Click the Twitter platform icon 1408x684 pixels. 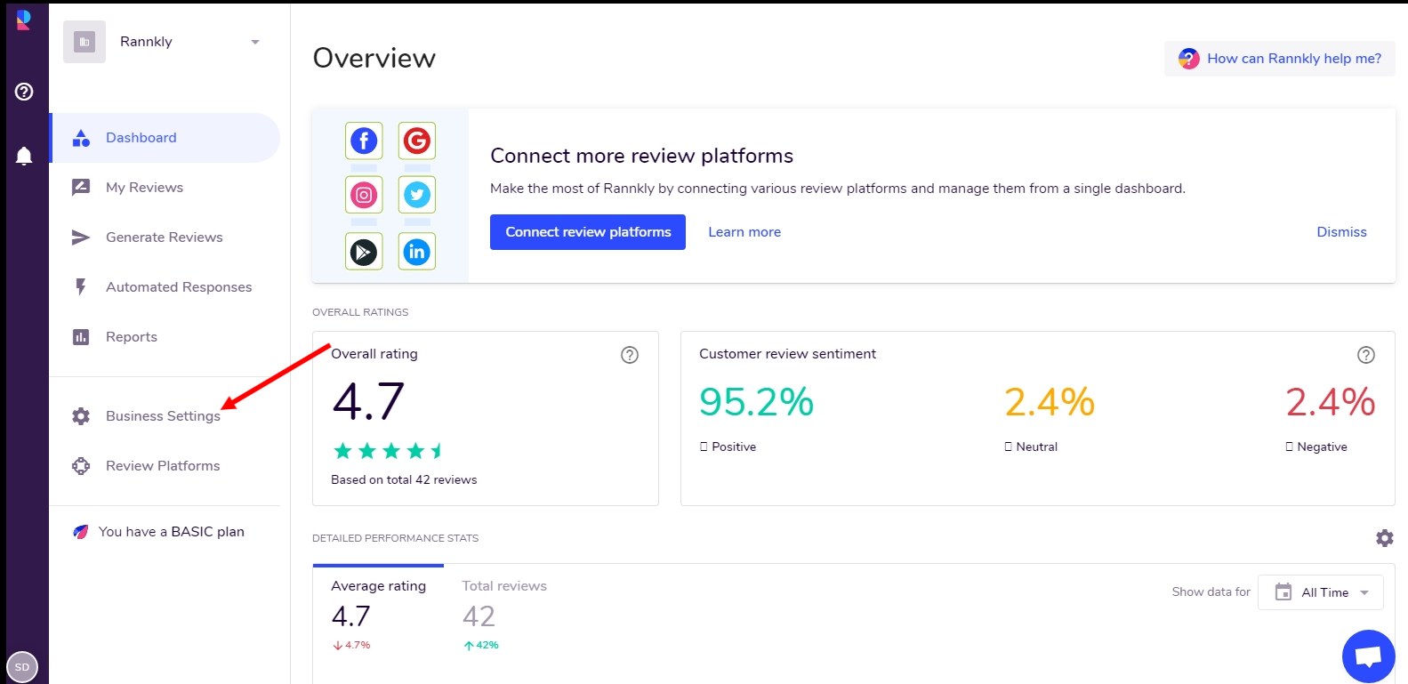click(x=417, y=195)
